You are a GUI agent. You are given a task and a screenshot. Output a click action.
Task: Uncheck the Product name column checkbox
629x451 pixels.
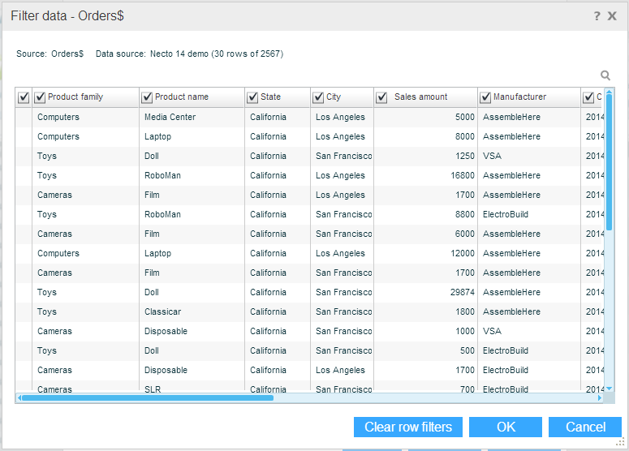(x=147, y=97)
